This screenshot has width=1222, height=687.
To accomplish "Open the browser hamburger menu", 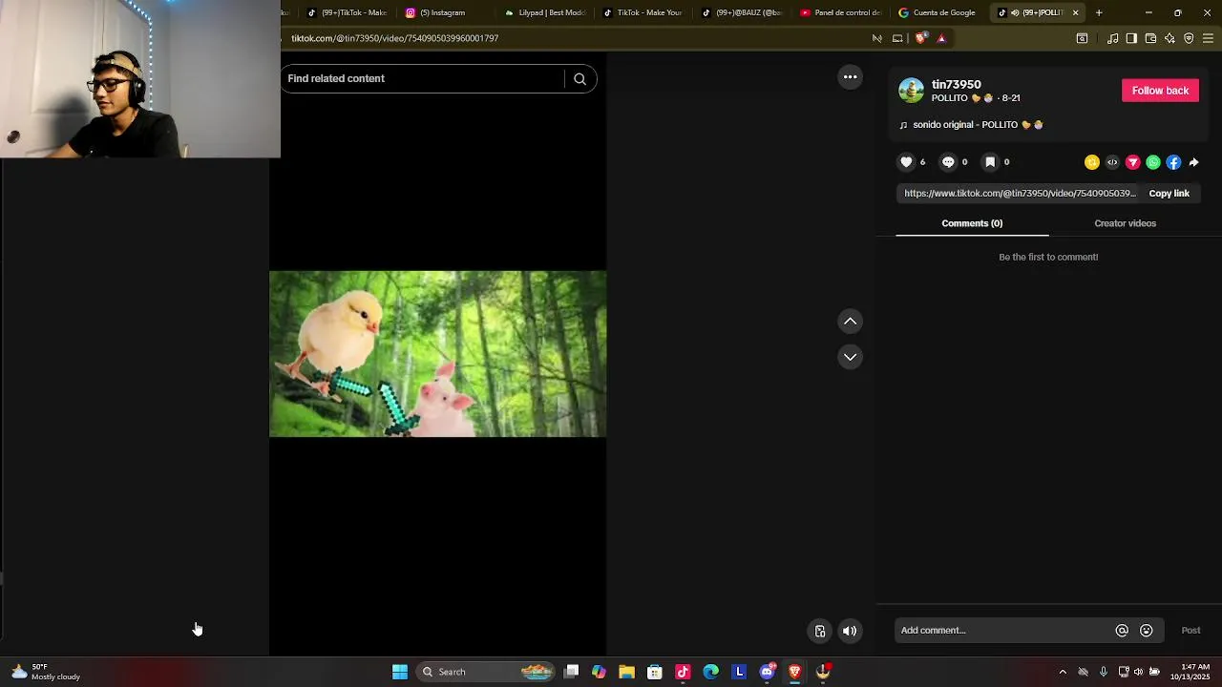I will (x=1208, y=38).
